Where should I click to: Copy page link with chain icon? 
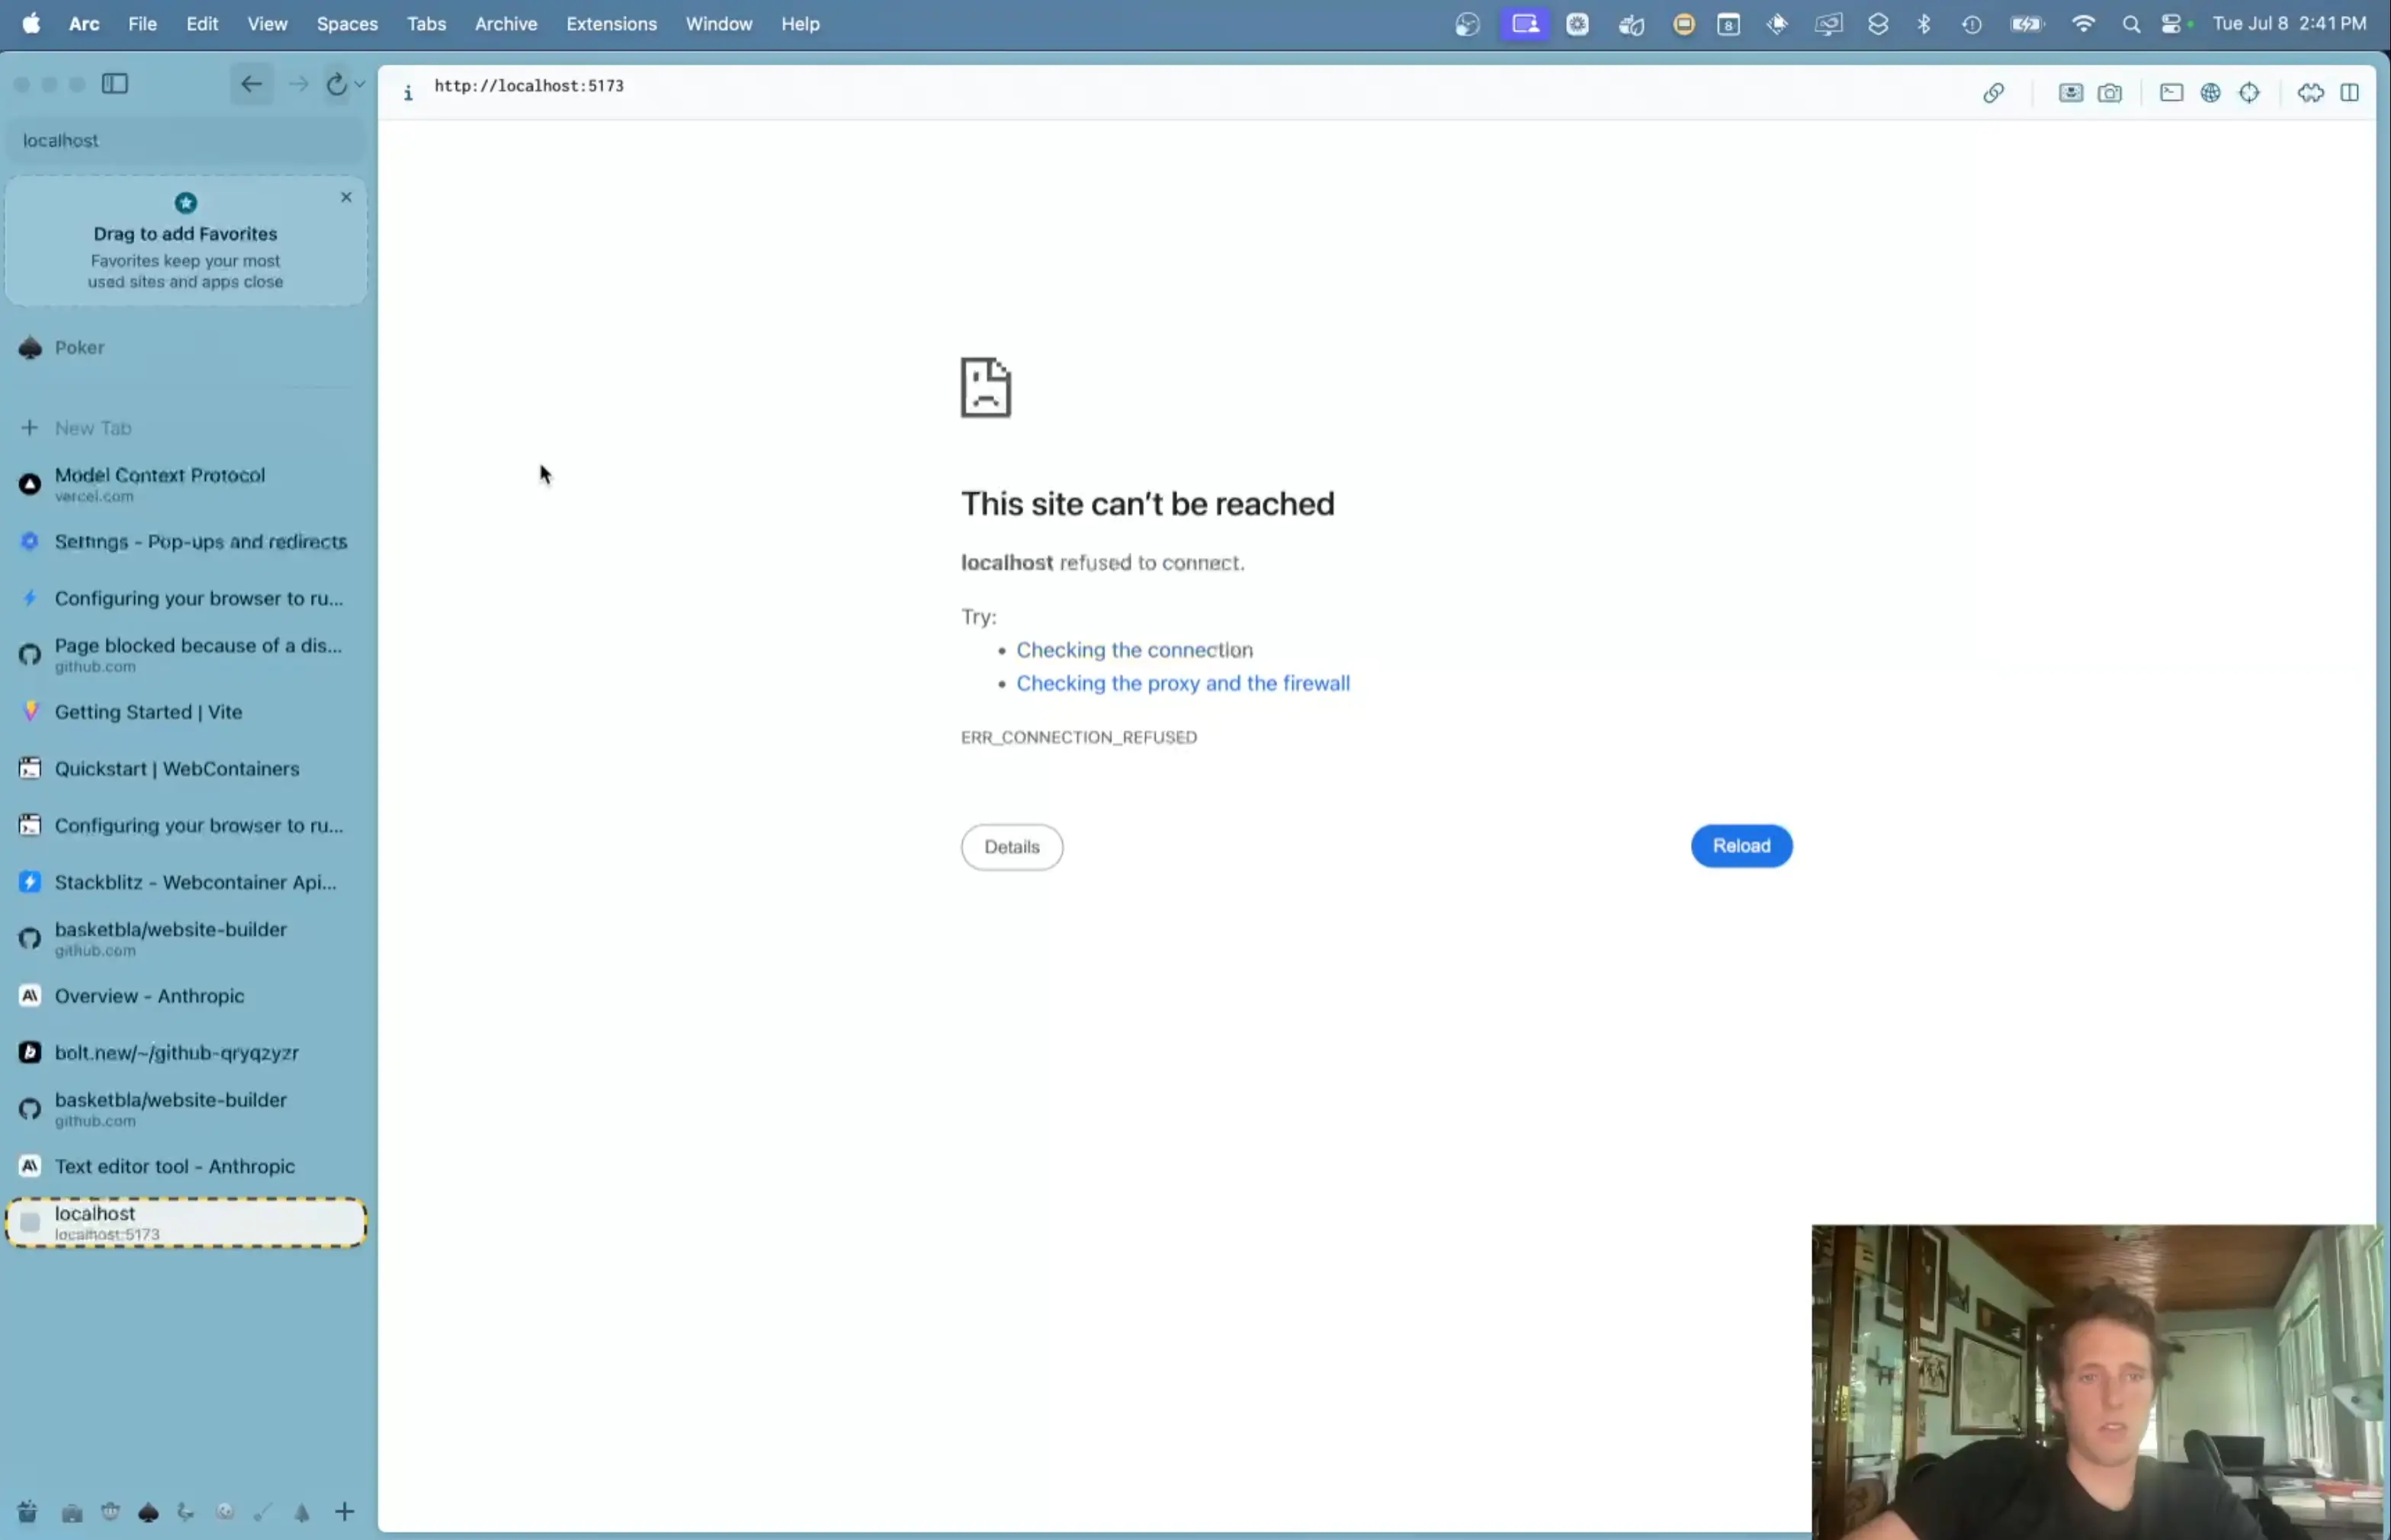click(1993, 93)
